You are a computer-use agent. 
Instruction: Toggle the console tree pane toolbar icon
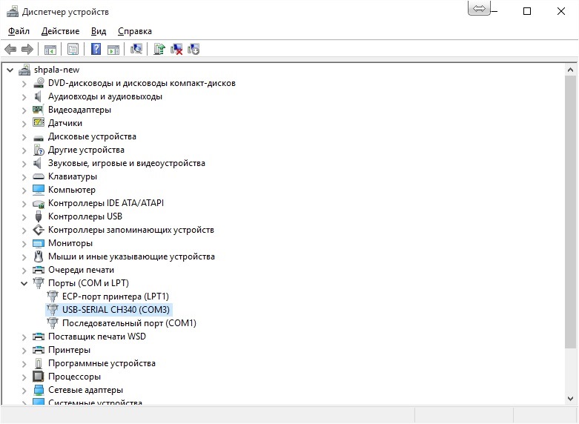click(x=50, y=49)
